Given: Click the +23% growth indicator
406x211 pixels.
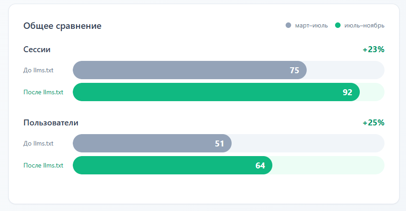Looking at the screenshot, I should [x=373, y=49].
